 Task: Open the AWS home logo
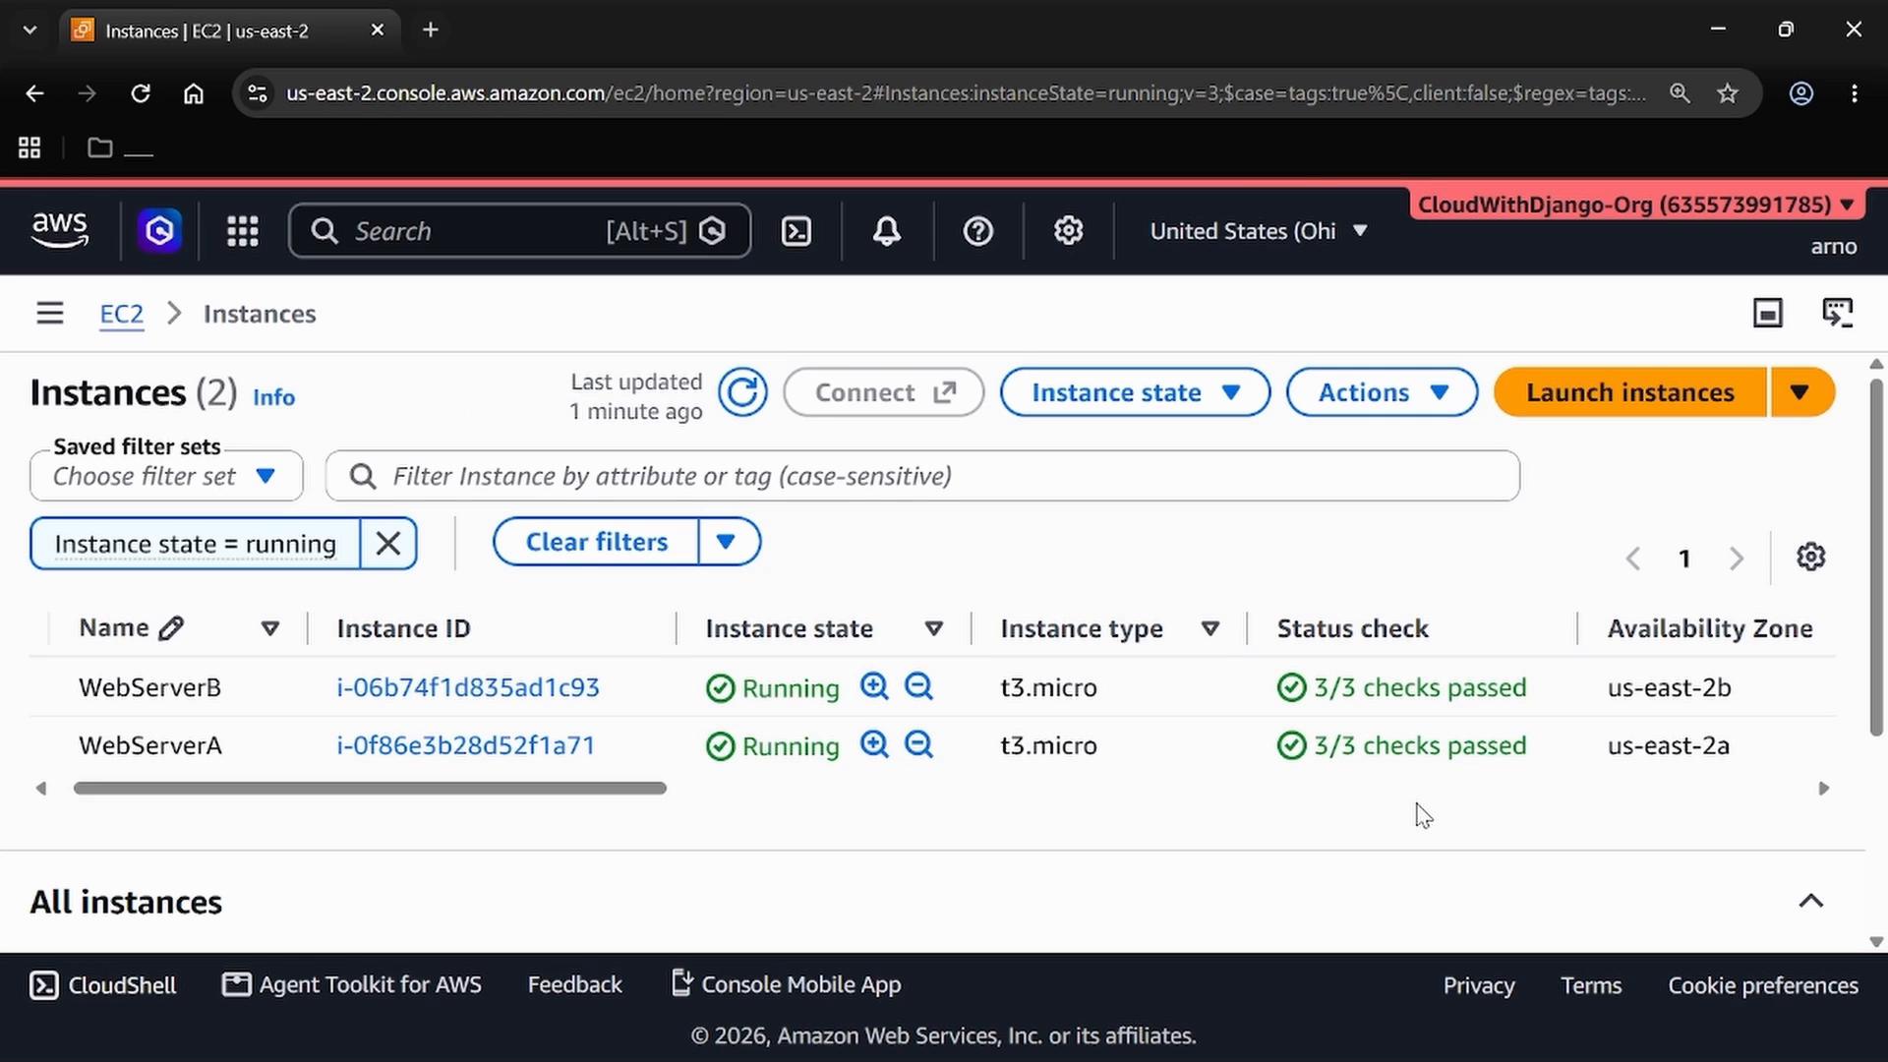[60, 230]
